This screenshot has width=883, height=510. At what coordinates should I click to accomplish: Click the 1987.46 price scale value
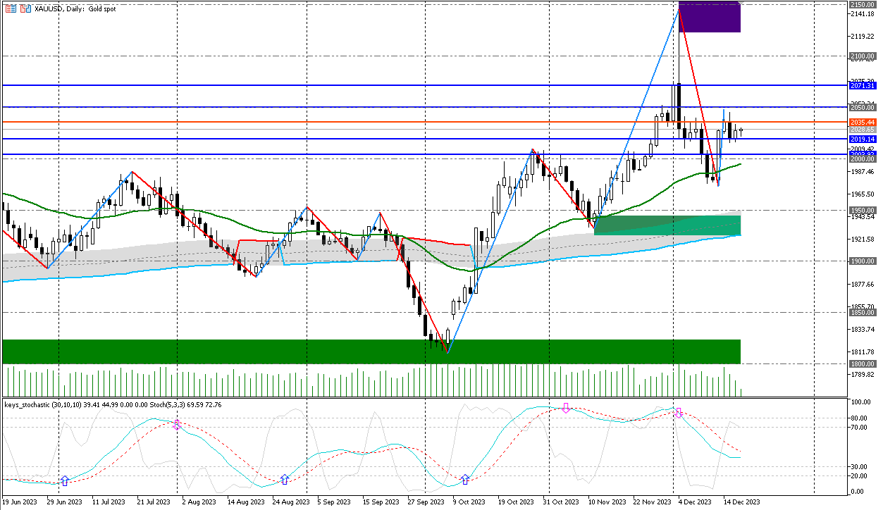(x=863, y=171)
